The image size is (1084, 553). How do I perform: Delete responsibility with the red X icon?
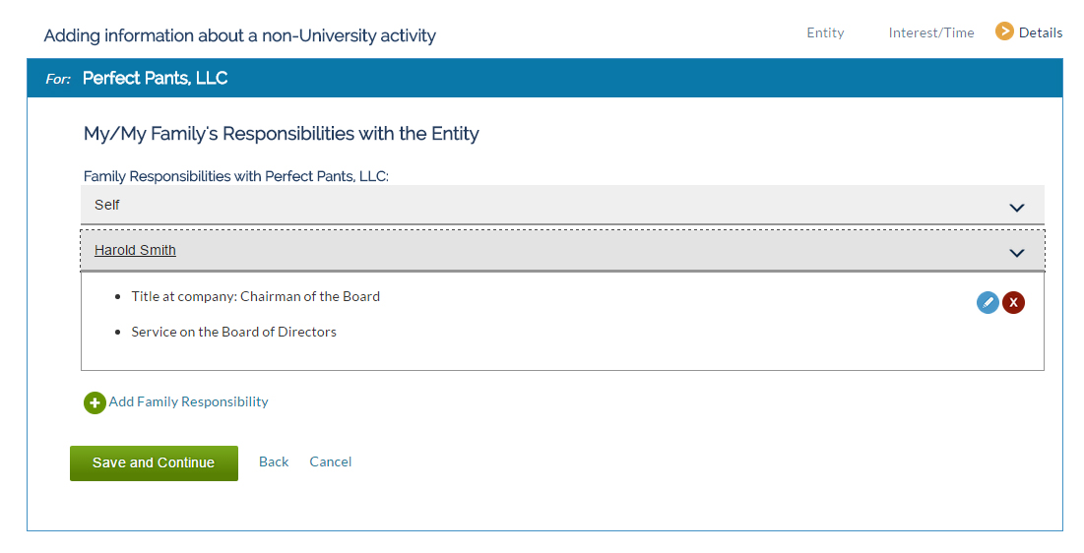pyautogui.click(x=1013, y=302)
